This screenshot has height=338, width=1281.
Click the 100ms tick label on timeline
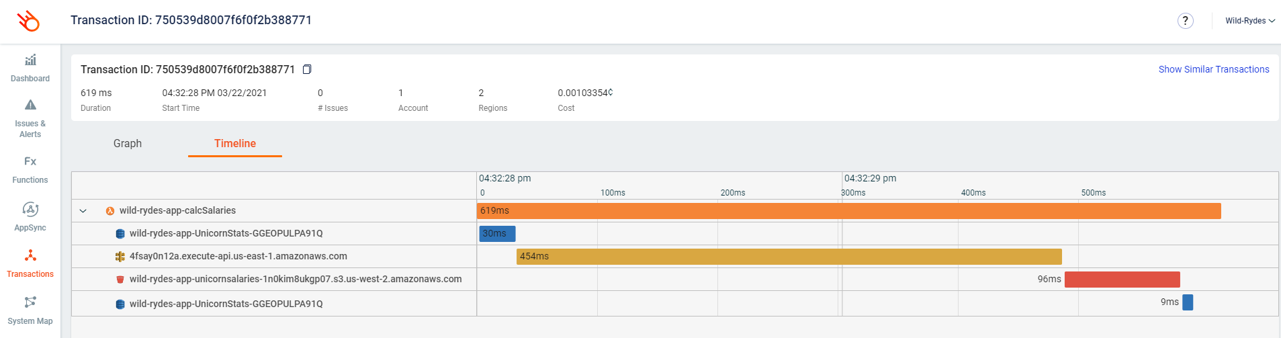pos(613,193)
